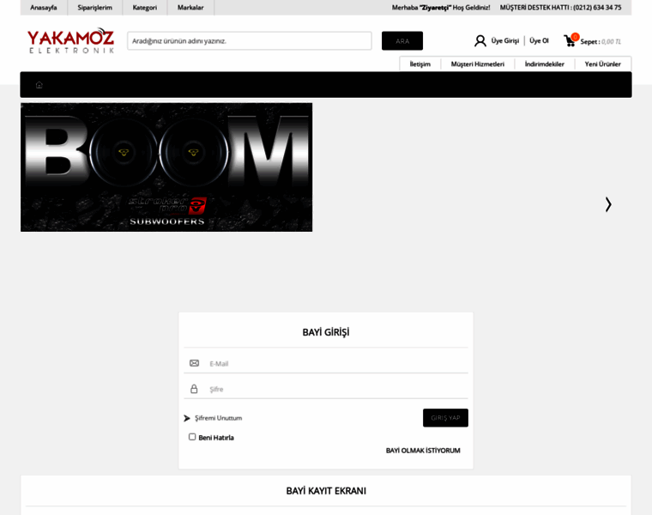Enable the Beni Hatırla checkbox
The width and height of the screenshot is (652, 515).
tap(192, 437)
